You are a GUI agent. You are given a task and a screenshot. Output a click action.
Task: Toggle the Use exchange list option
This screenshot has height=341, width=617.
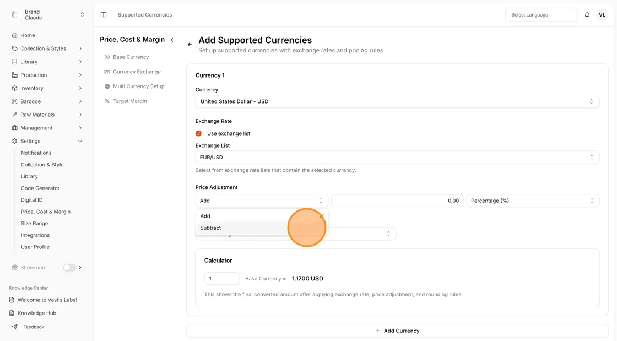198,133
